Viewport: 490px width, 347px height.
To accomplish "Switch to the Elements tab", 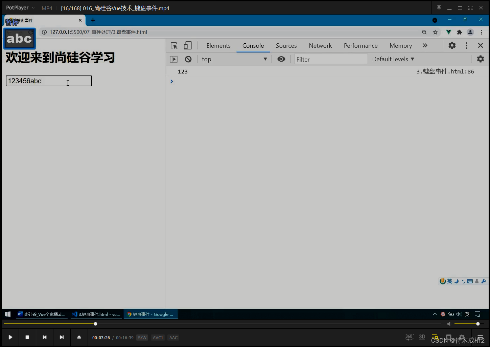I will [218, 46].
